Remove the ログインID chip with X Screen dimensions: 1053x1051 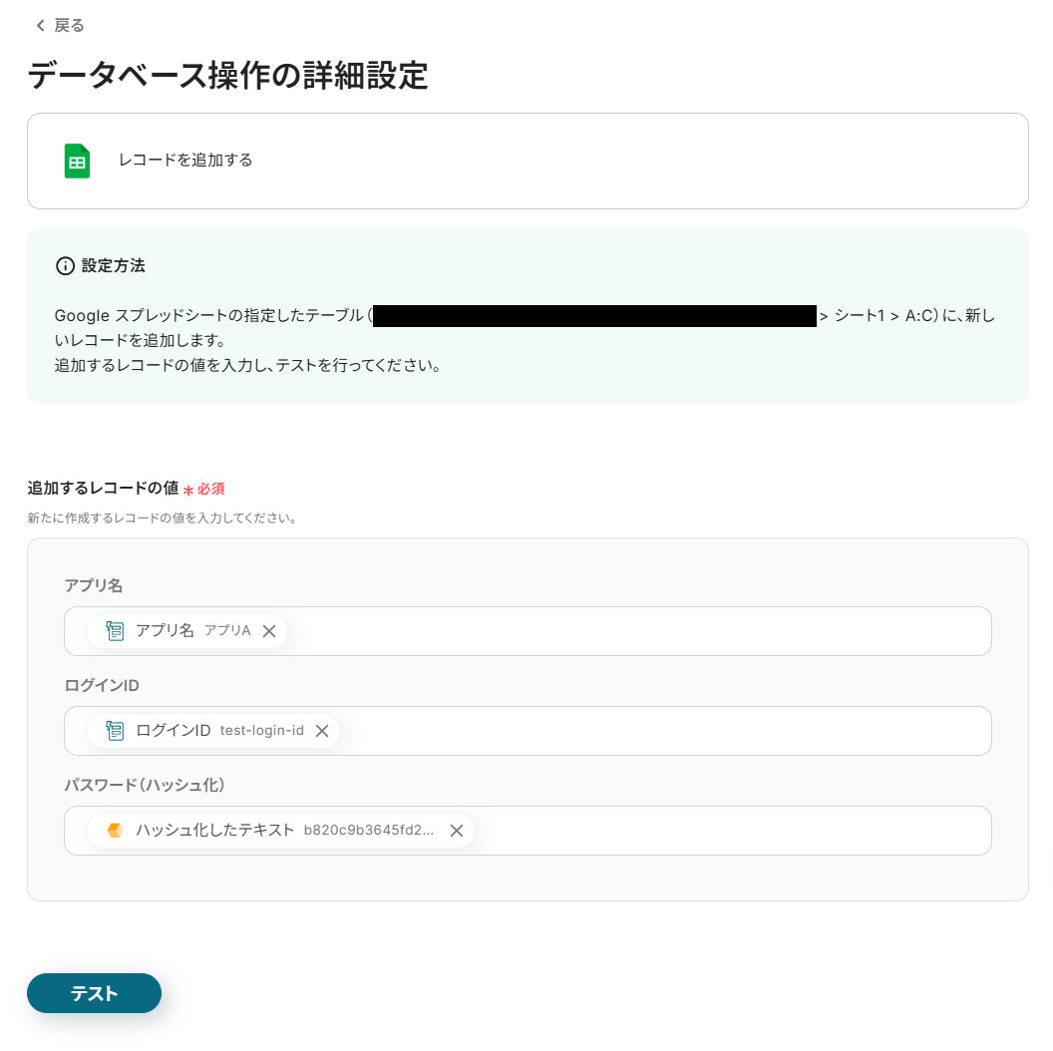click(x=322, y=731)
